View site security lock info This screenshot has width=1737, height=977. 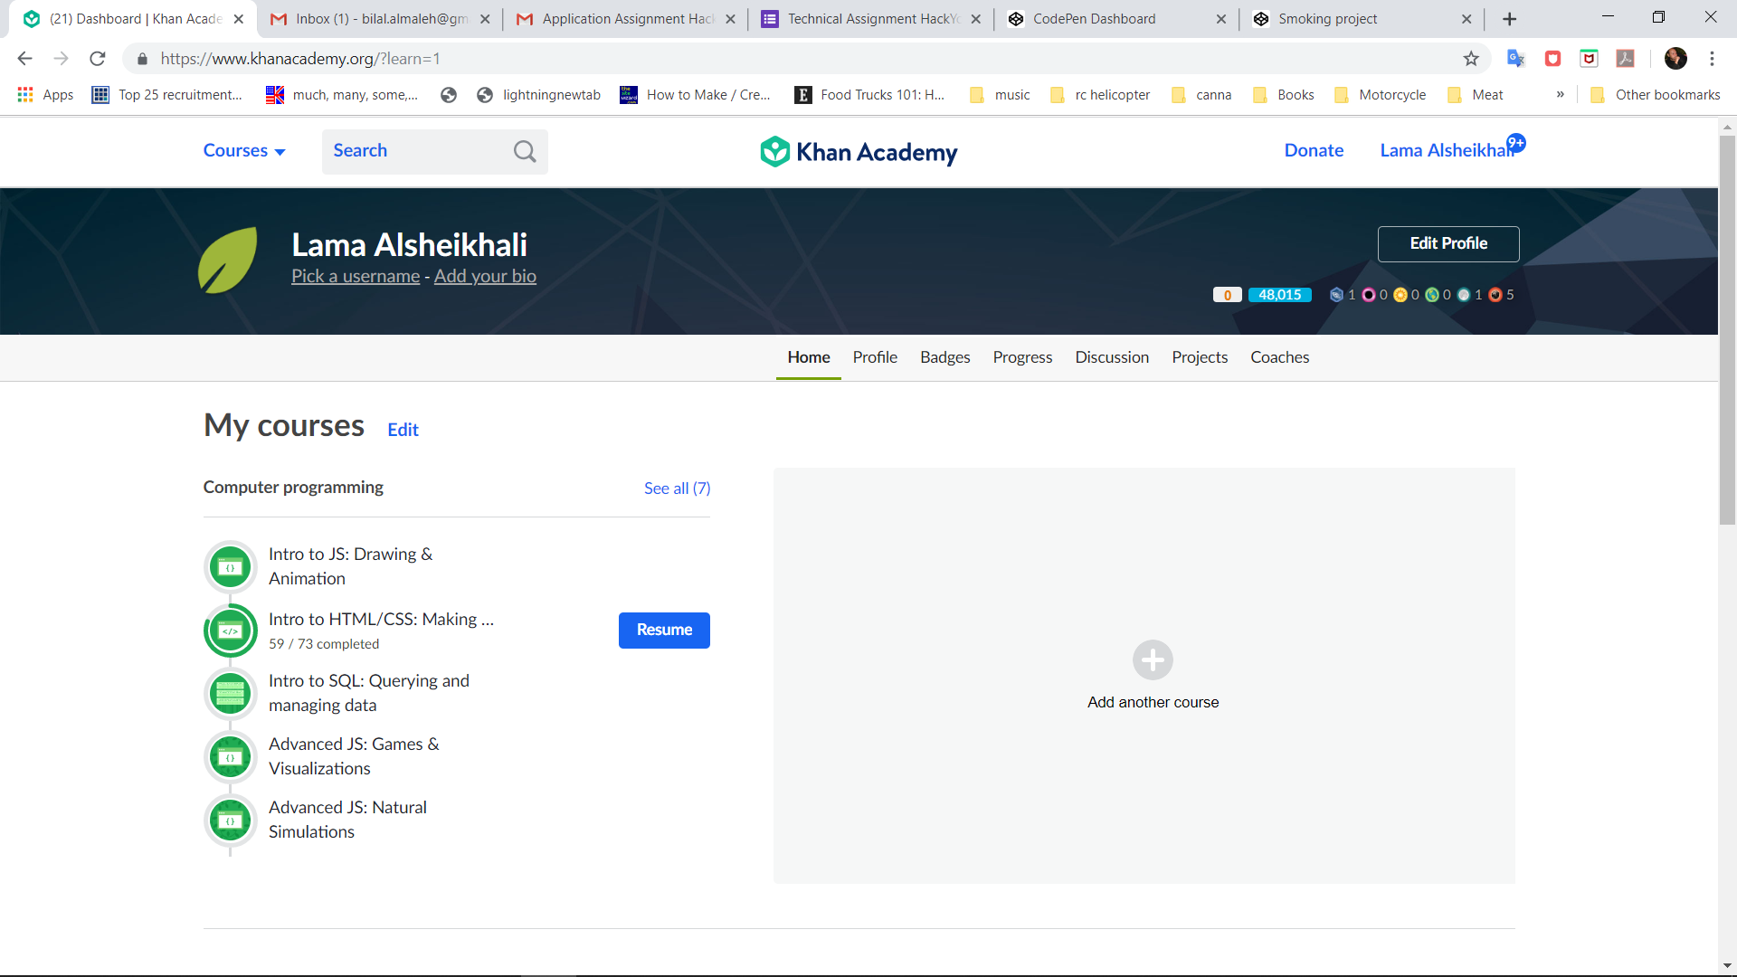(142, 59)
